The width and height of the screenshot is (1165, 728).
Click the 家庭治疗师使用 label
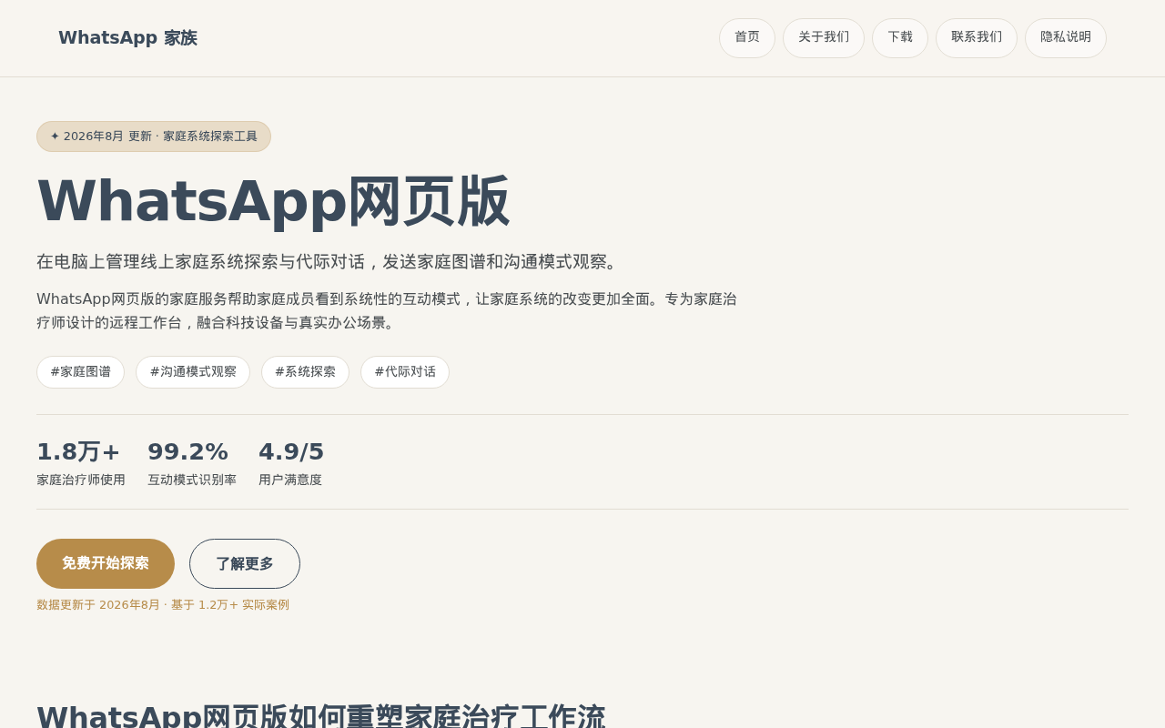[x=81, y=480]
